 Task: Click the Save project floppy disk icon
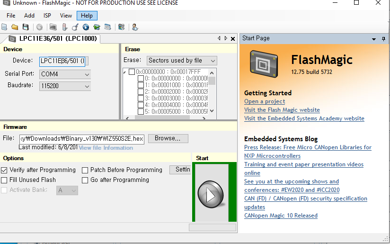26,27
